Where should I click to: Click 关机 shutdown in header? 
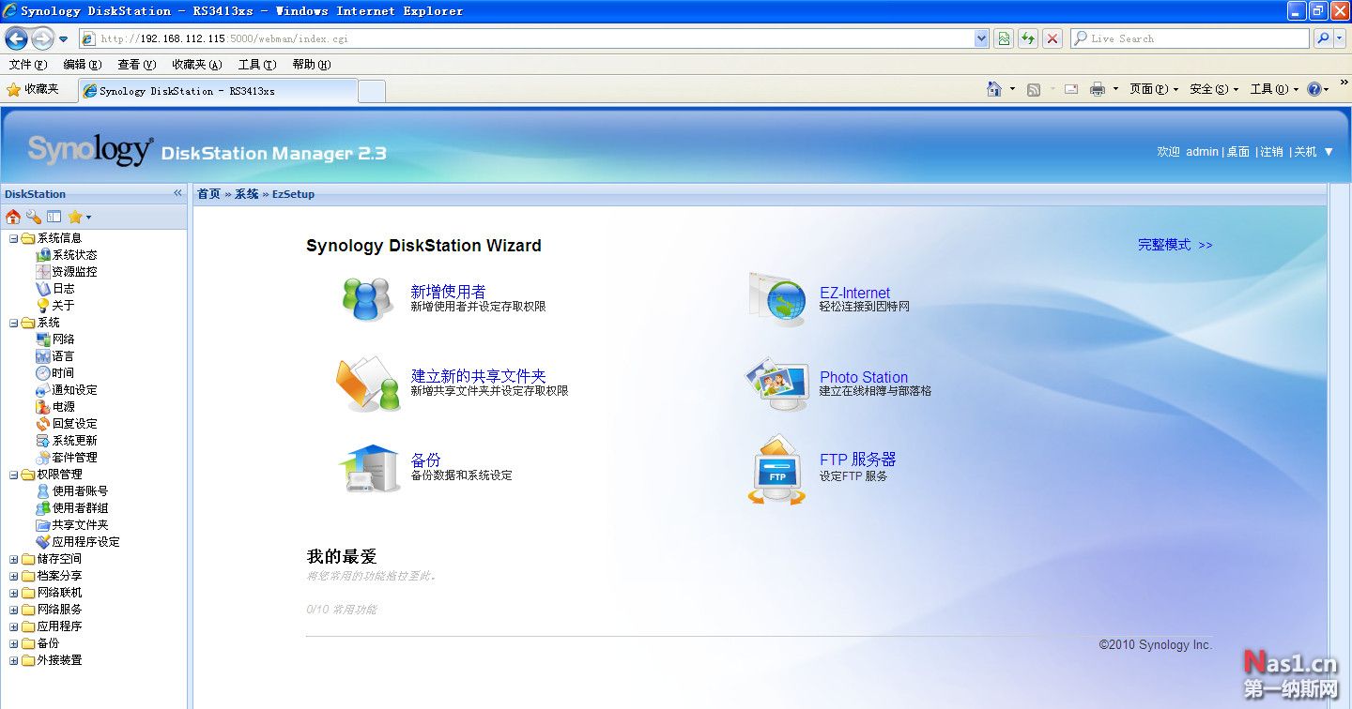pyautogui.click(x=1305, y=152)
